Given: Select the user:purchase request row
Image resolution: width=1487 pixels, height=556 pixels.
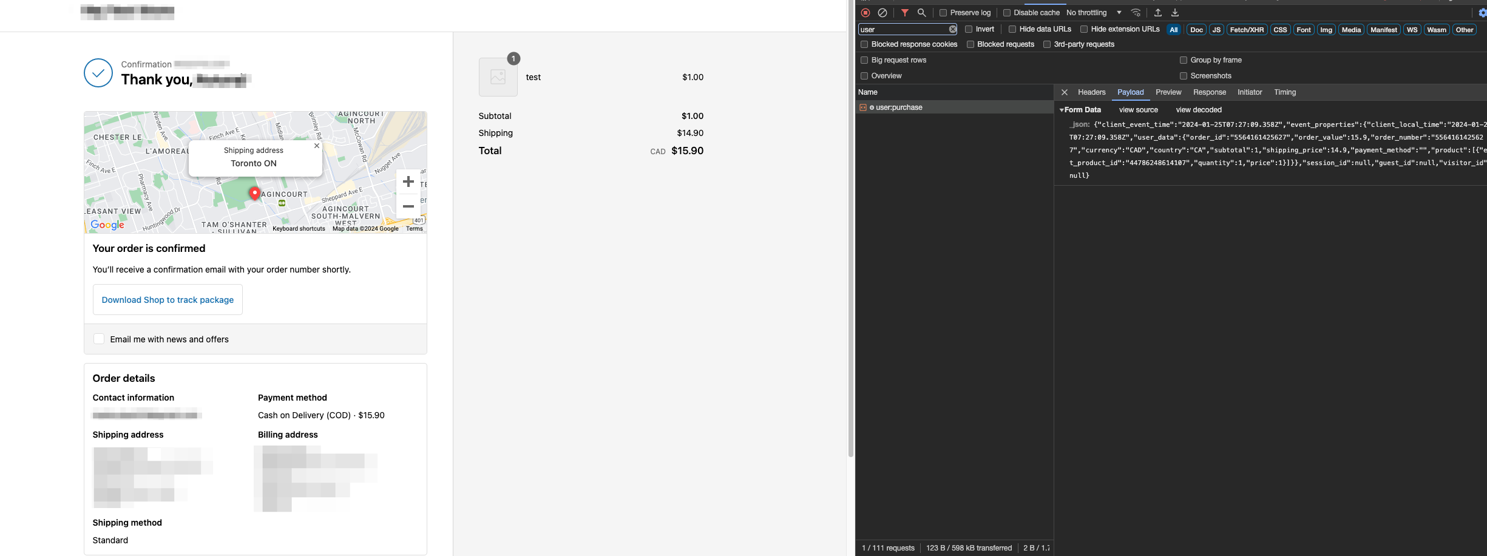Looking at the screenshot, I should (x=899, y=107).
